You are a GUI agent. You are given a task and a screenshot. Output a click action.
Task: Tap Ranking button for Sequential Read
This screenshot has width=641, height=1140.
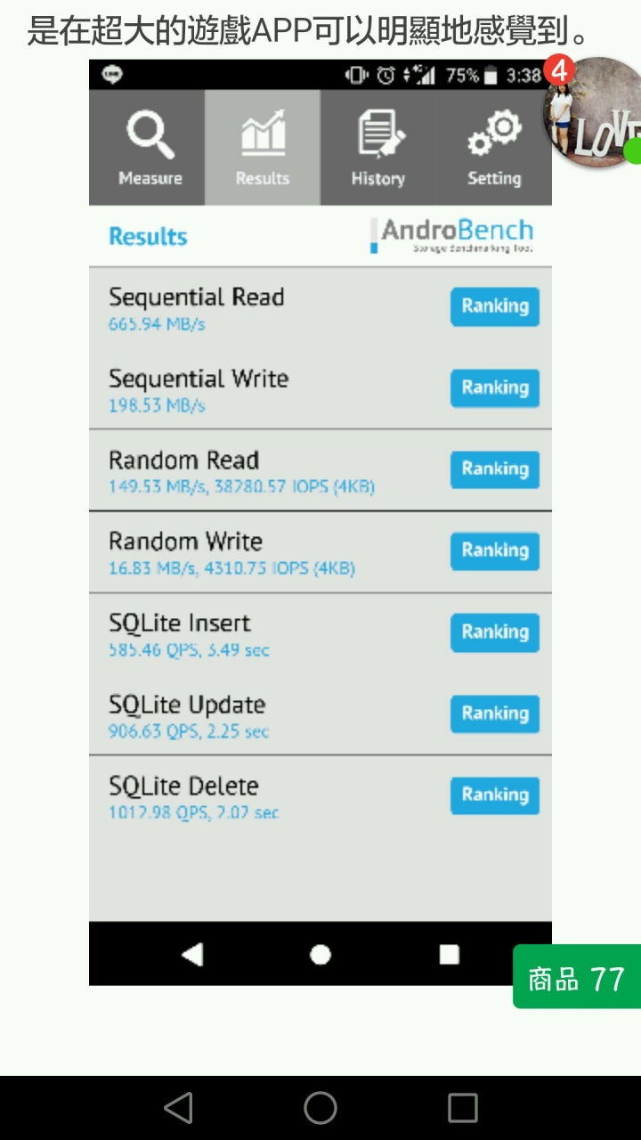click(495, 306)
